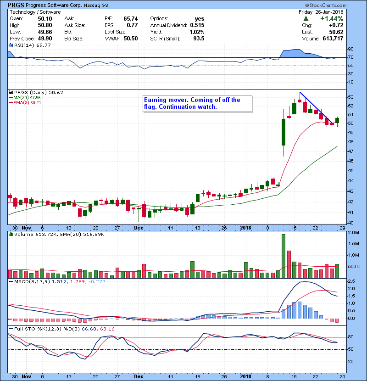Viewport: 367px width, 381px height.
Task: Click the dark blue MACD legend line marker
Action: [x=11, y=282]
